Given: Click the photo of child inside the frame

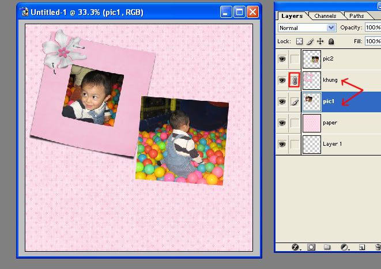Looking at the screenshot, I should point(93,96).
